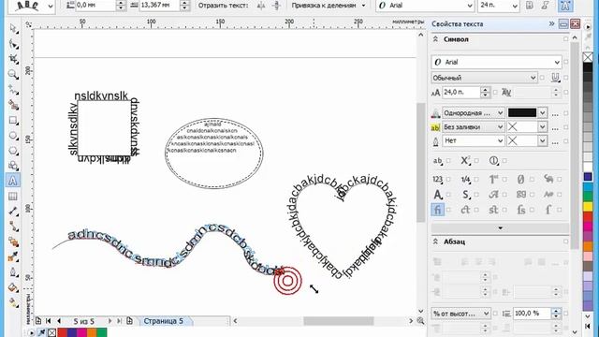Image resolution: width=599 pixels, height=337 pixels.
Task: Open the 1/4 fraction style options
Action: tap(465, 179)
